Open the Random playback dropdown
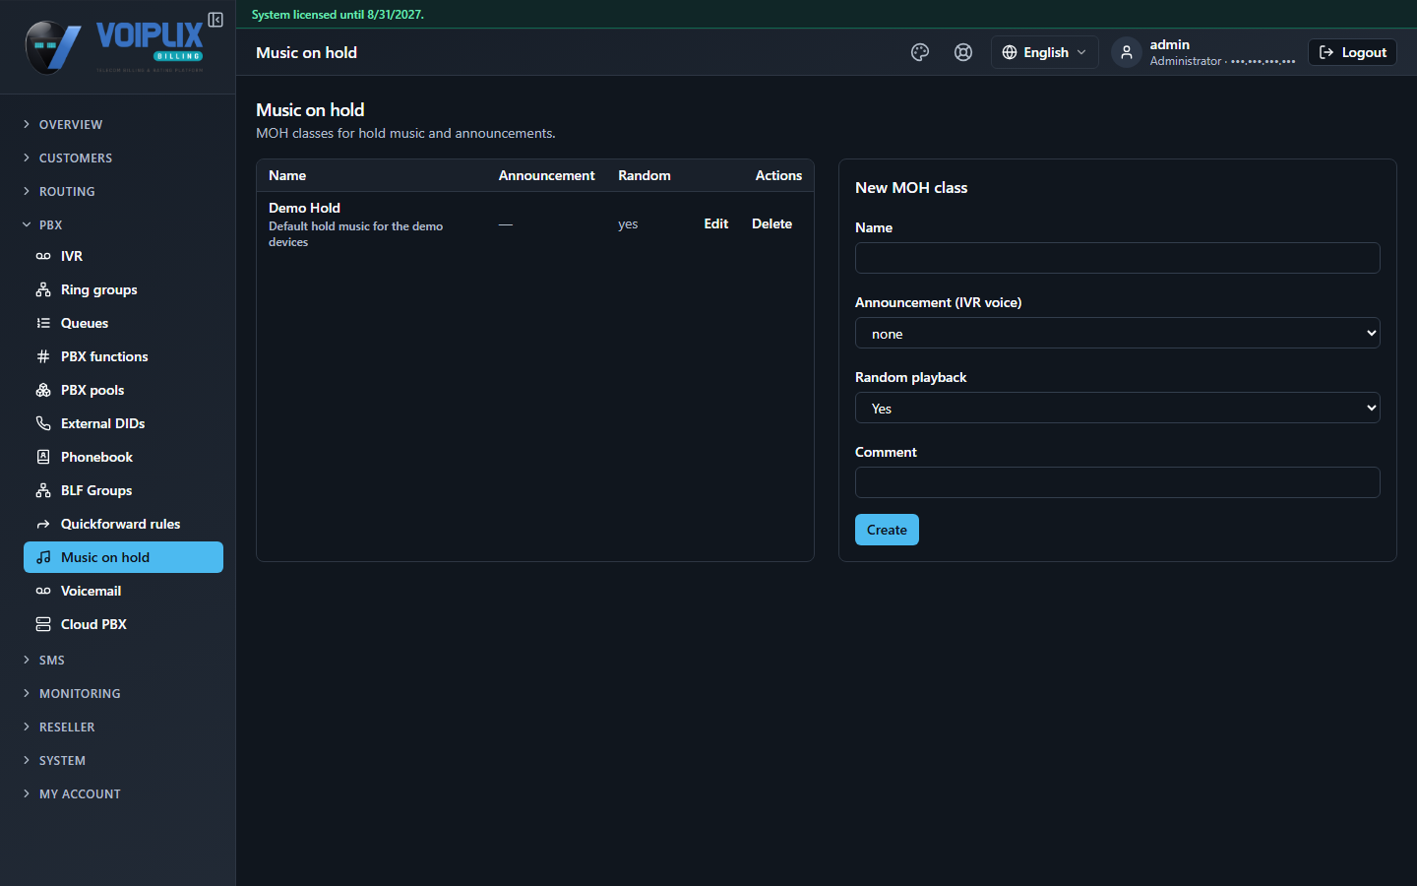Image resolution: width=1417 pixels, height=886 pixels. 1117,408
